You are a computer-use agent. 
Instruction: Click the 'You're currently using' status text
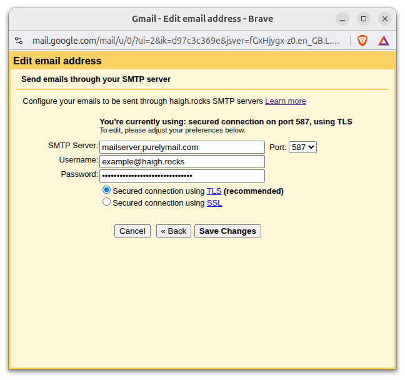pyautogui.click(x=226, y=122)
